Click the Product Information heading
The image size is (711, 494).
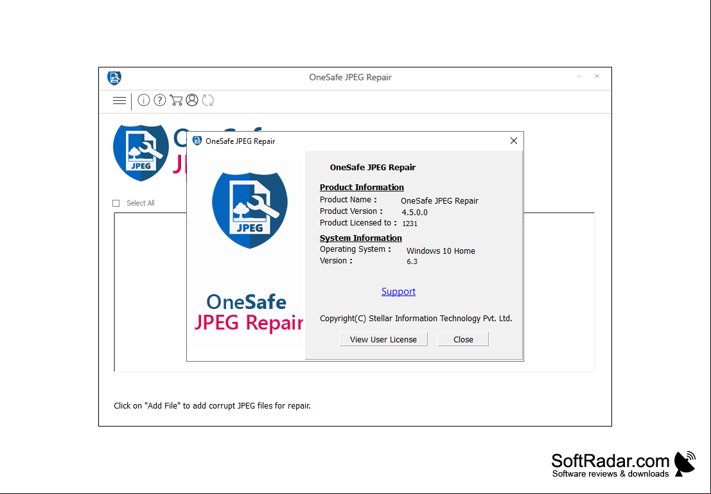362,188
